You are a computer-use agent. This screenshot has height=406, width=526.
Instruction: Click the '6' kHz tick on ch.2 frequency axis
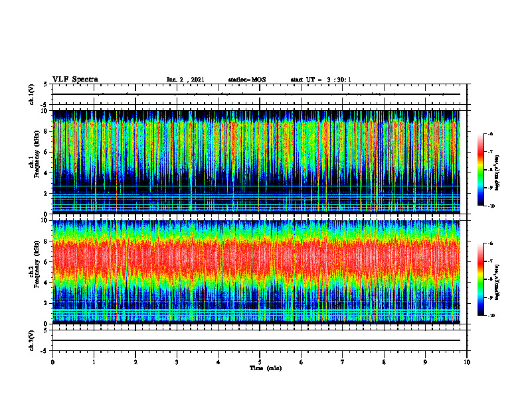[46, 262]
